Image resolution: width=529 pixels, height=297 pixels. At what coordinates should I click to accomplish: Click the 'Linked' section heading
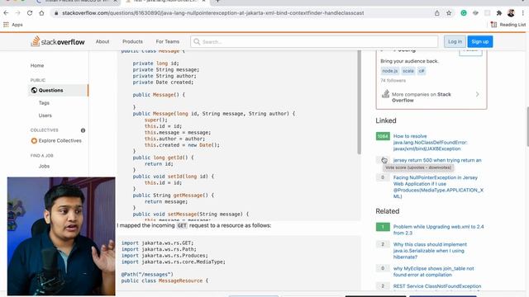coord(386,120)
